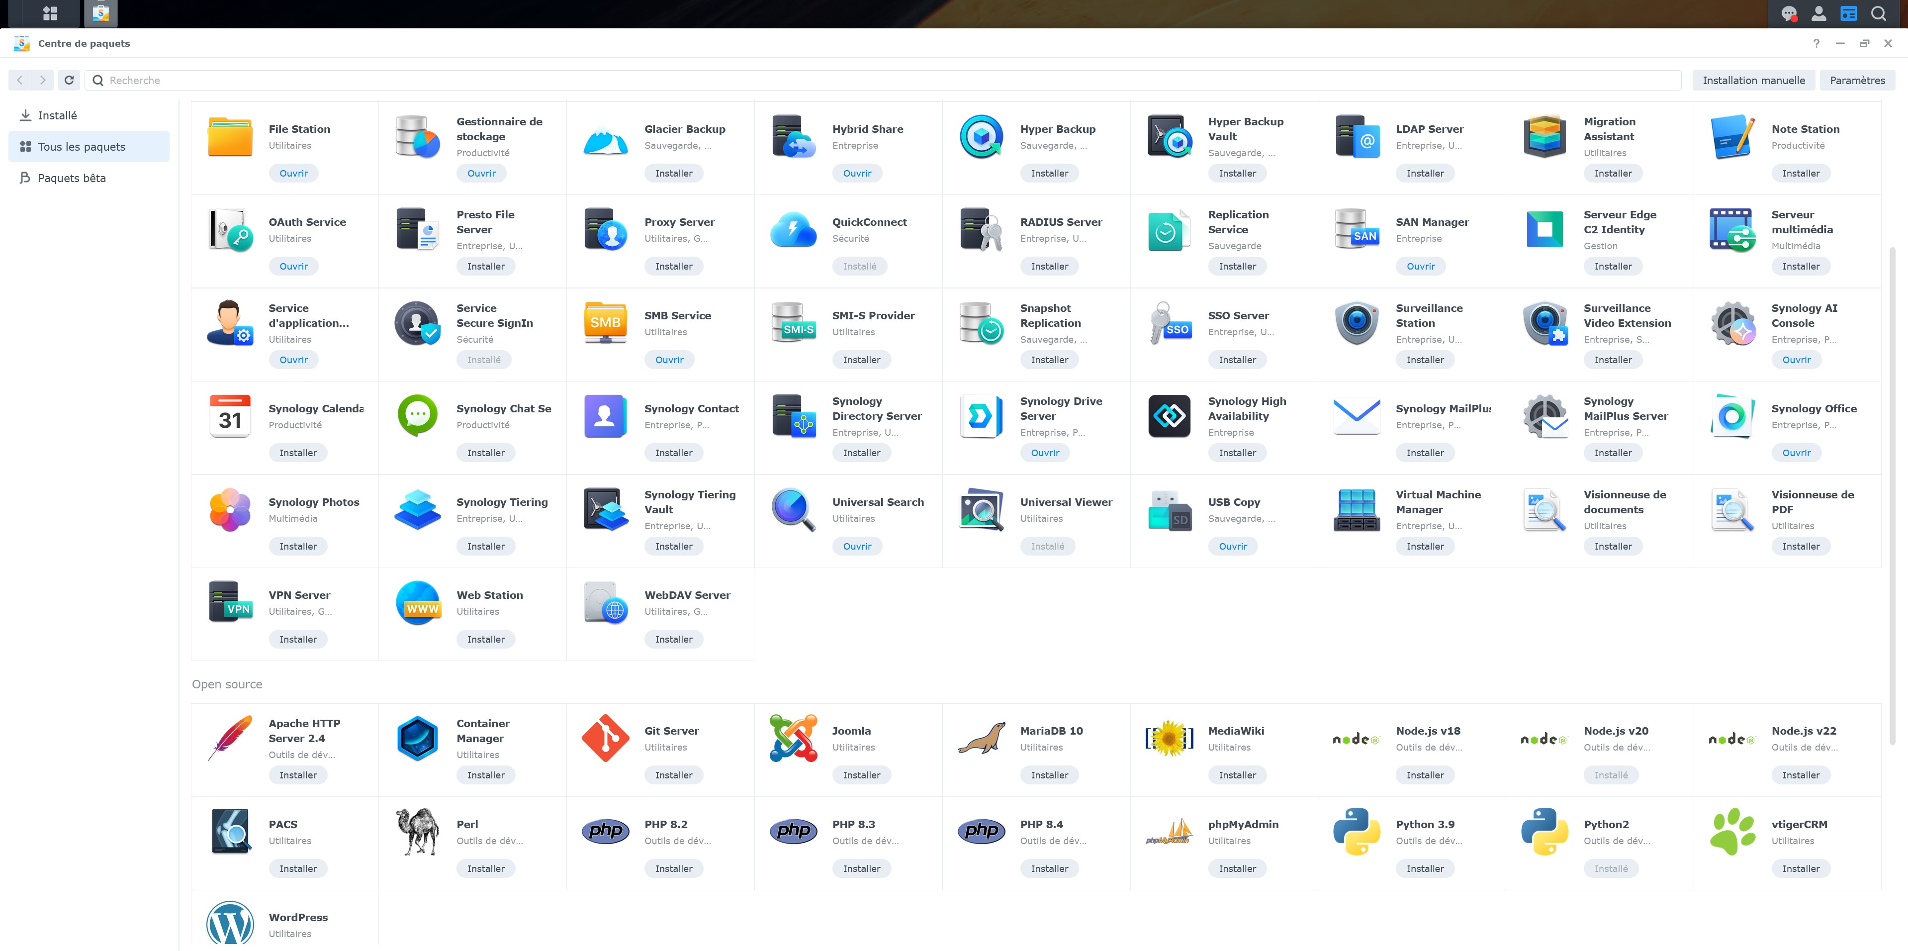1908x951 pixels.
Task: Open the notifications chat bubble icon
Action: tap(1789, 13)
